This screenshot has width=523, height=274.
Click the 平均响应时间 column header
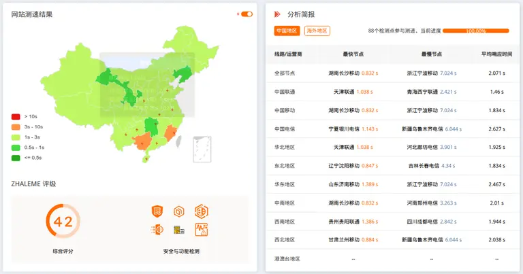[496, 54]
